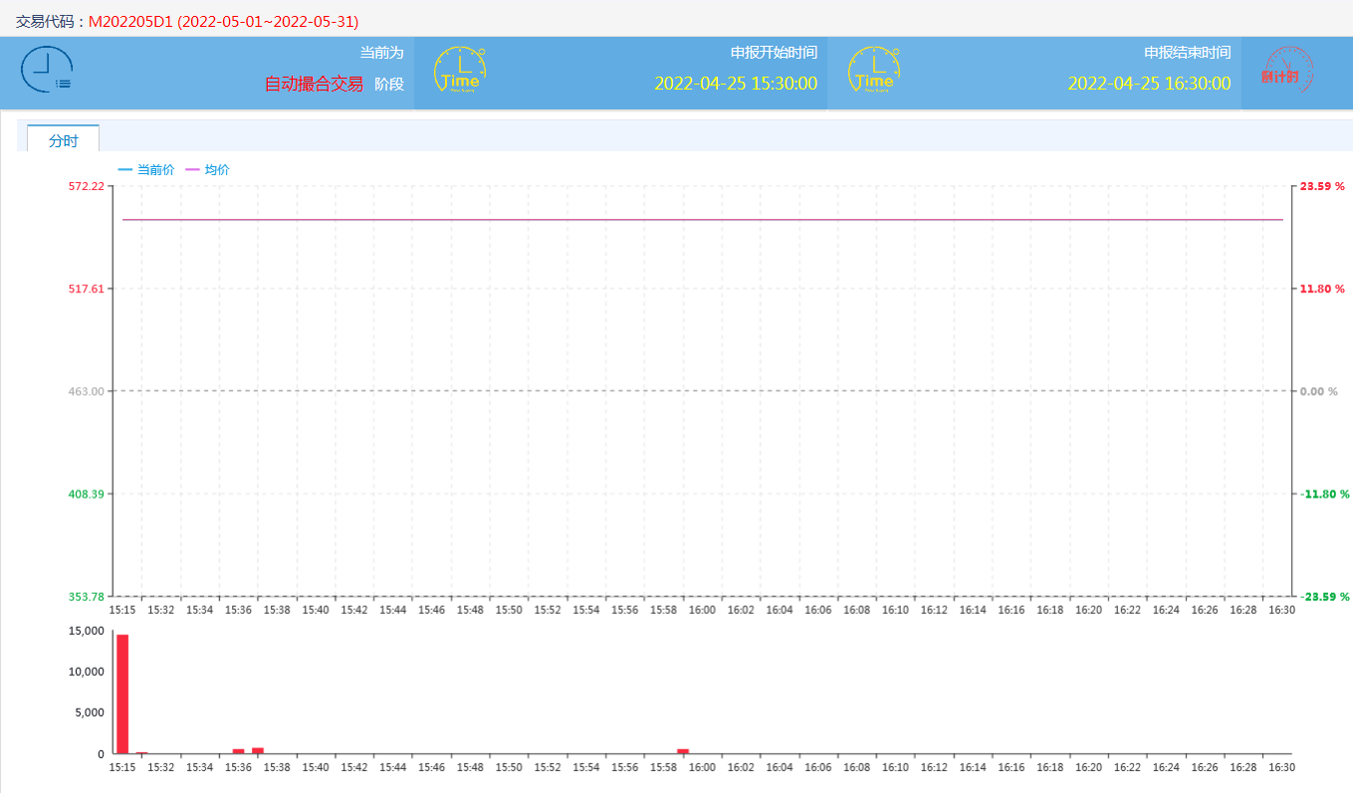
Task: Toggle the 当前价 series in the legend
Action: tap(146, 170)
